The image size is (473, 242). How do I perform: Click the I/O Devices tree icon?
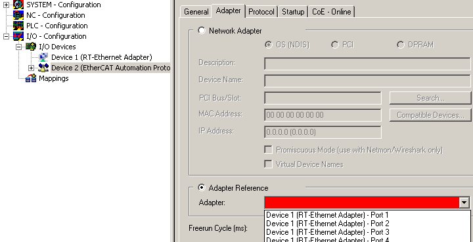31,47
